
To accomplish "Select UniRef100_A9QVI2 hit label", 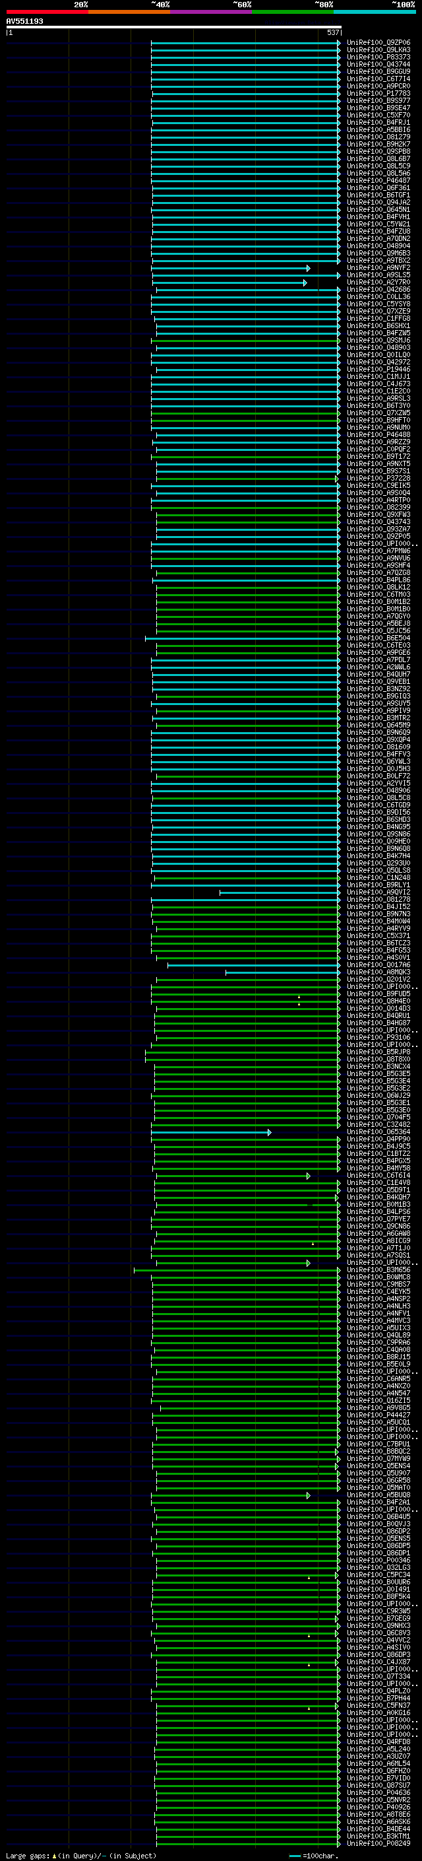I will [378, 891].
